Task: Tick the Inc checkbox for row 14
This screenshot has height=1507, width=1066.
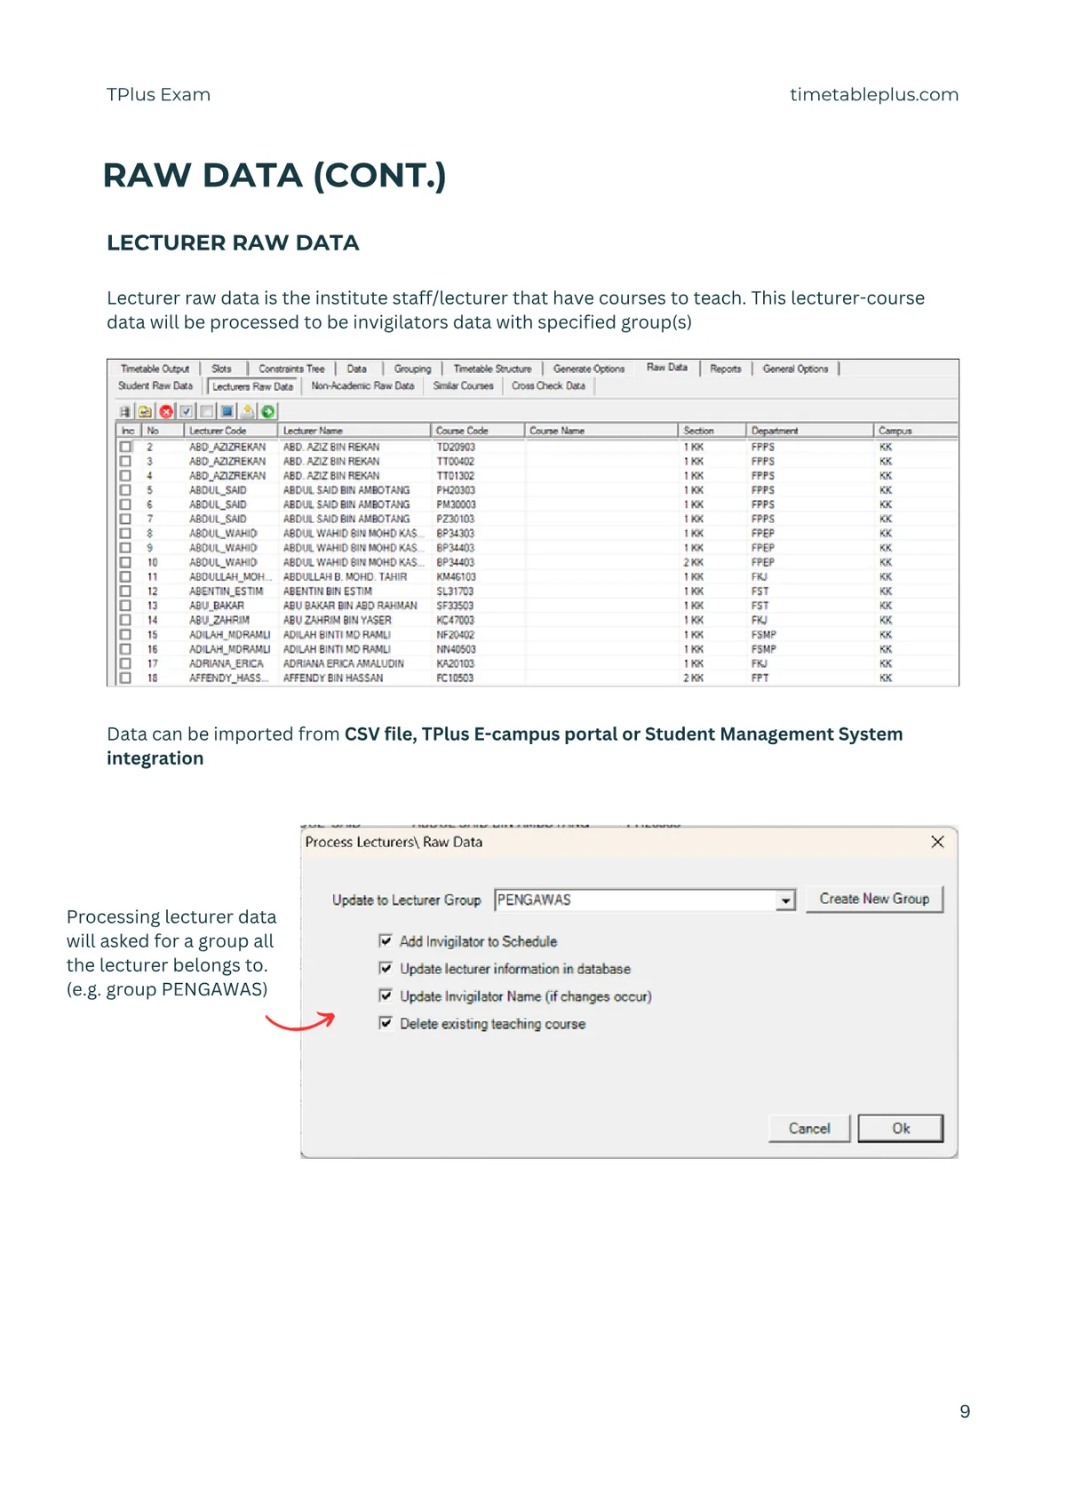Action: 125,620
